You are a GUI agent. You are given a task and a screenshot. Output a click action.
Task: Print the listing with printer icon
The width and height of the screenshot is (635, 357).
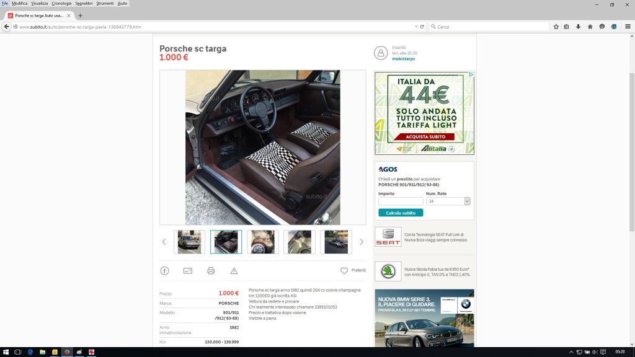(x=211, y=271)
